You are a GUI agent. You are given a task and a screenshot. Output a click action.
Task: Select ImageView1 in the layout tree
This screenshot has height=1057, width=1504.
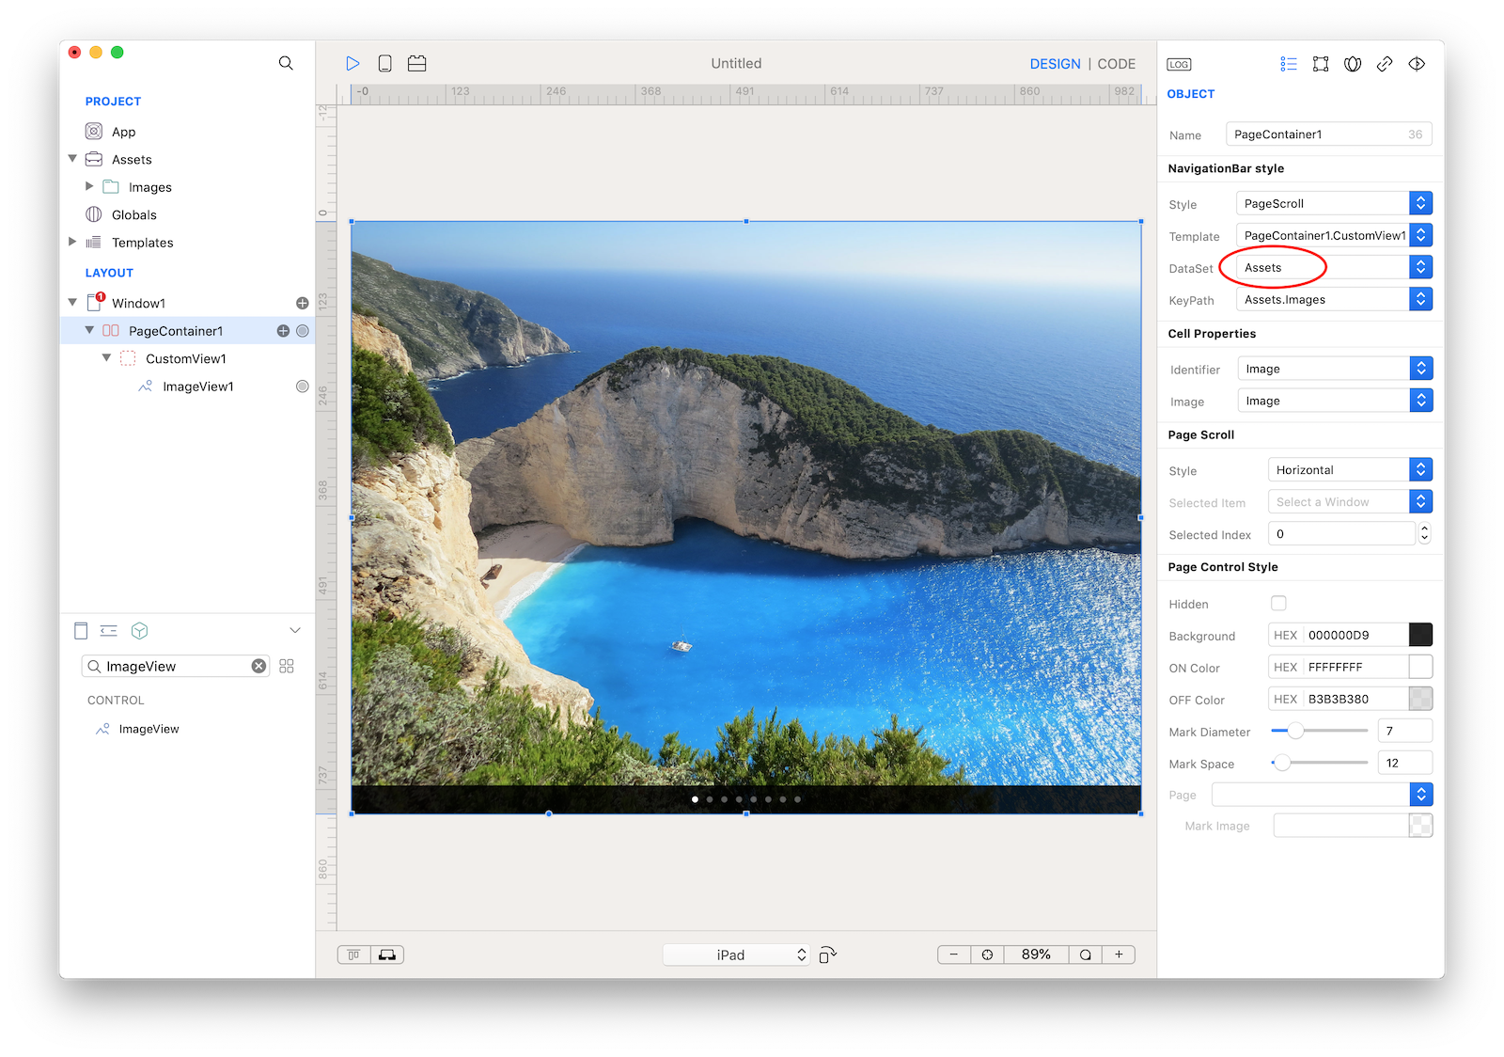pos(197,387)
